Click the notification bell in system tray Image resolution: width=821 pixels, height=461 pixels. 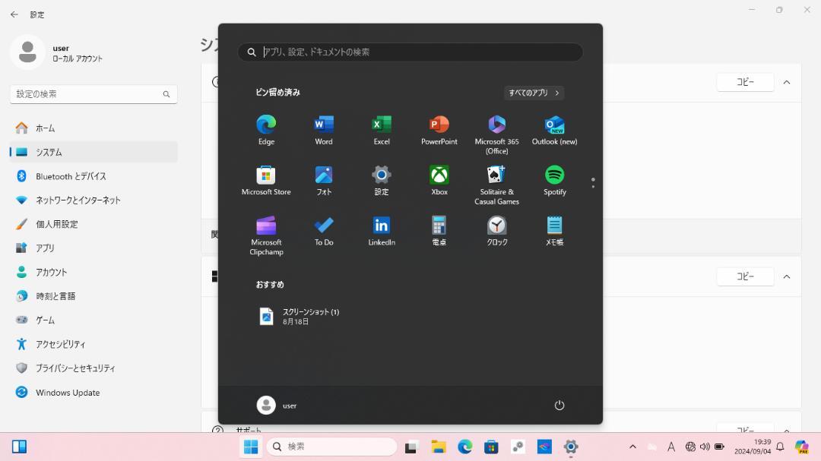click(780, 447)
